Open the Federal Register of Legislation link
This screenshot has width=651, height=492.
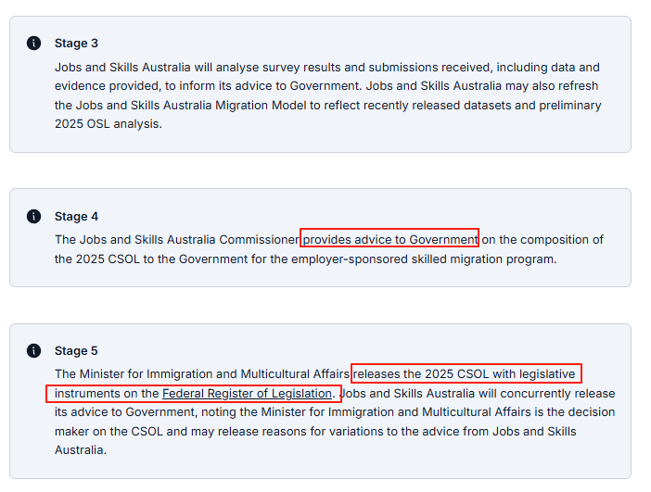click(247, 393)
